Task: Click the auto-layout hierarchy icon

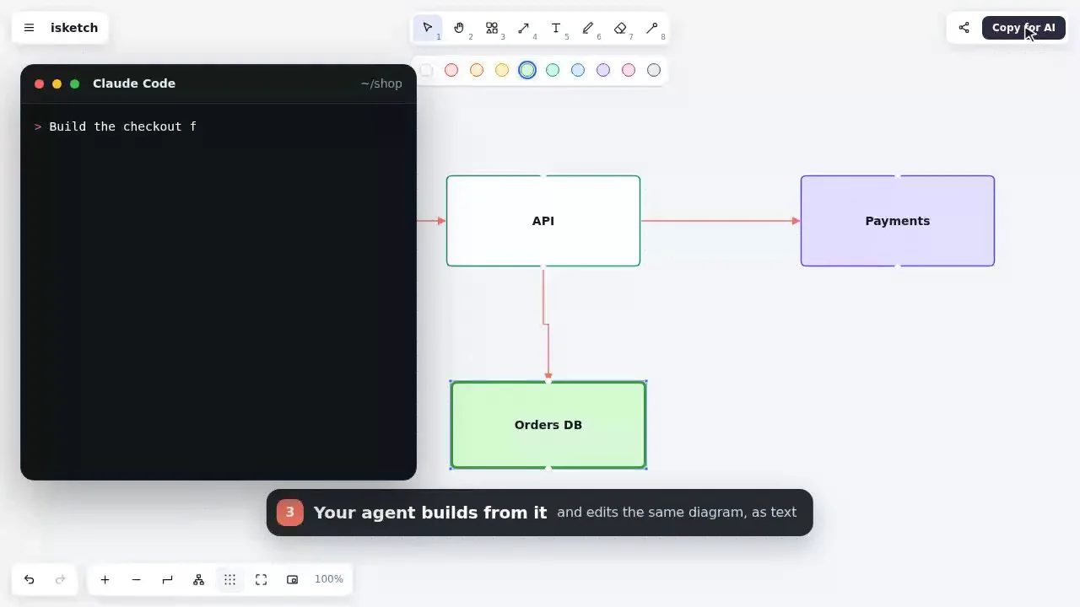Action: pyautogui.click(x=198, y=579)
